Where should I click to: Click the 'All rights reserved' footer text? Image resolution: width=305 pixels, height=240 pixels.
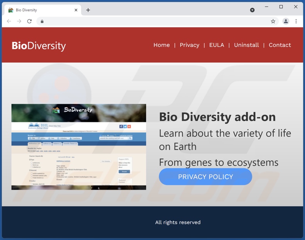coord(178,223)
